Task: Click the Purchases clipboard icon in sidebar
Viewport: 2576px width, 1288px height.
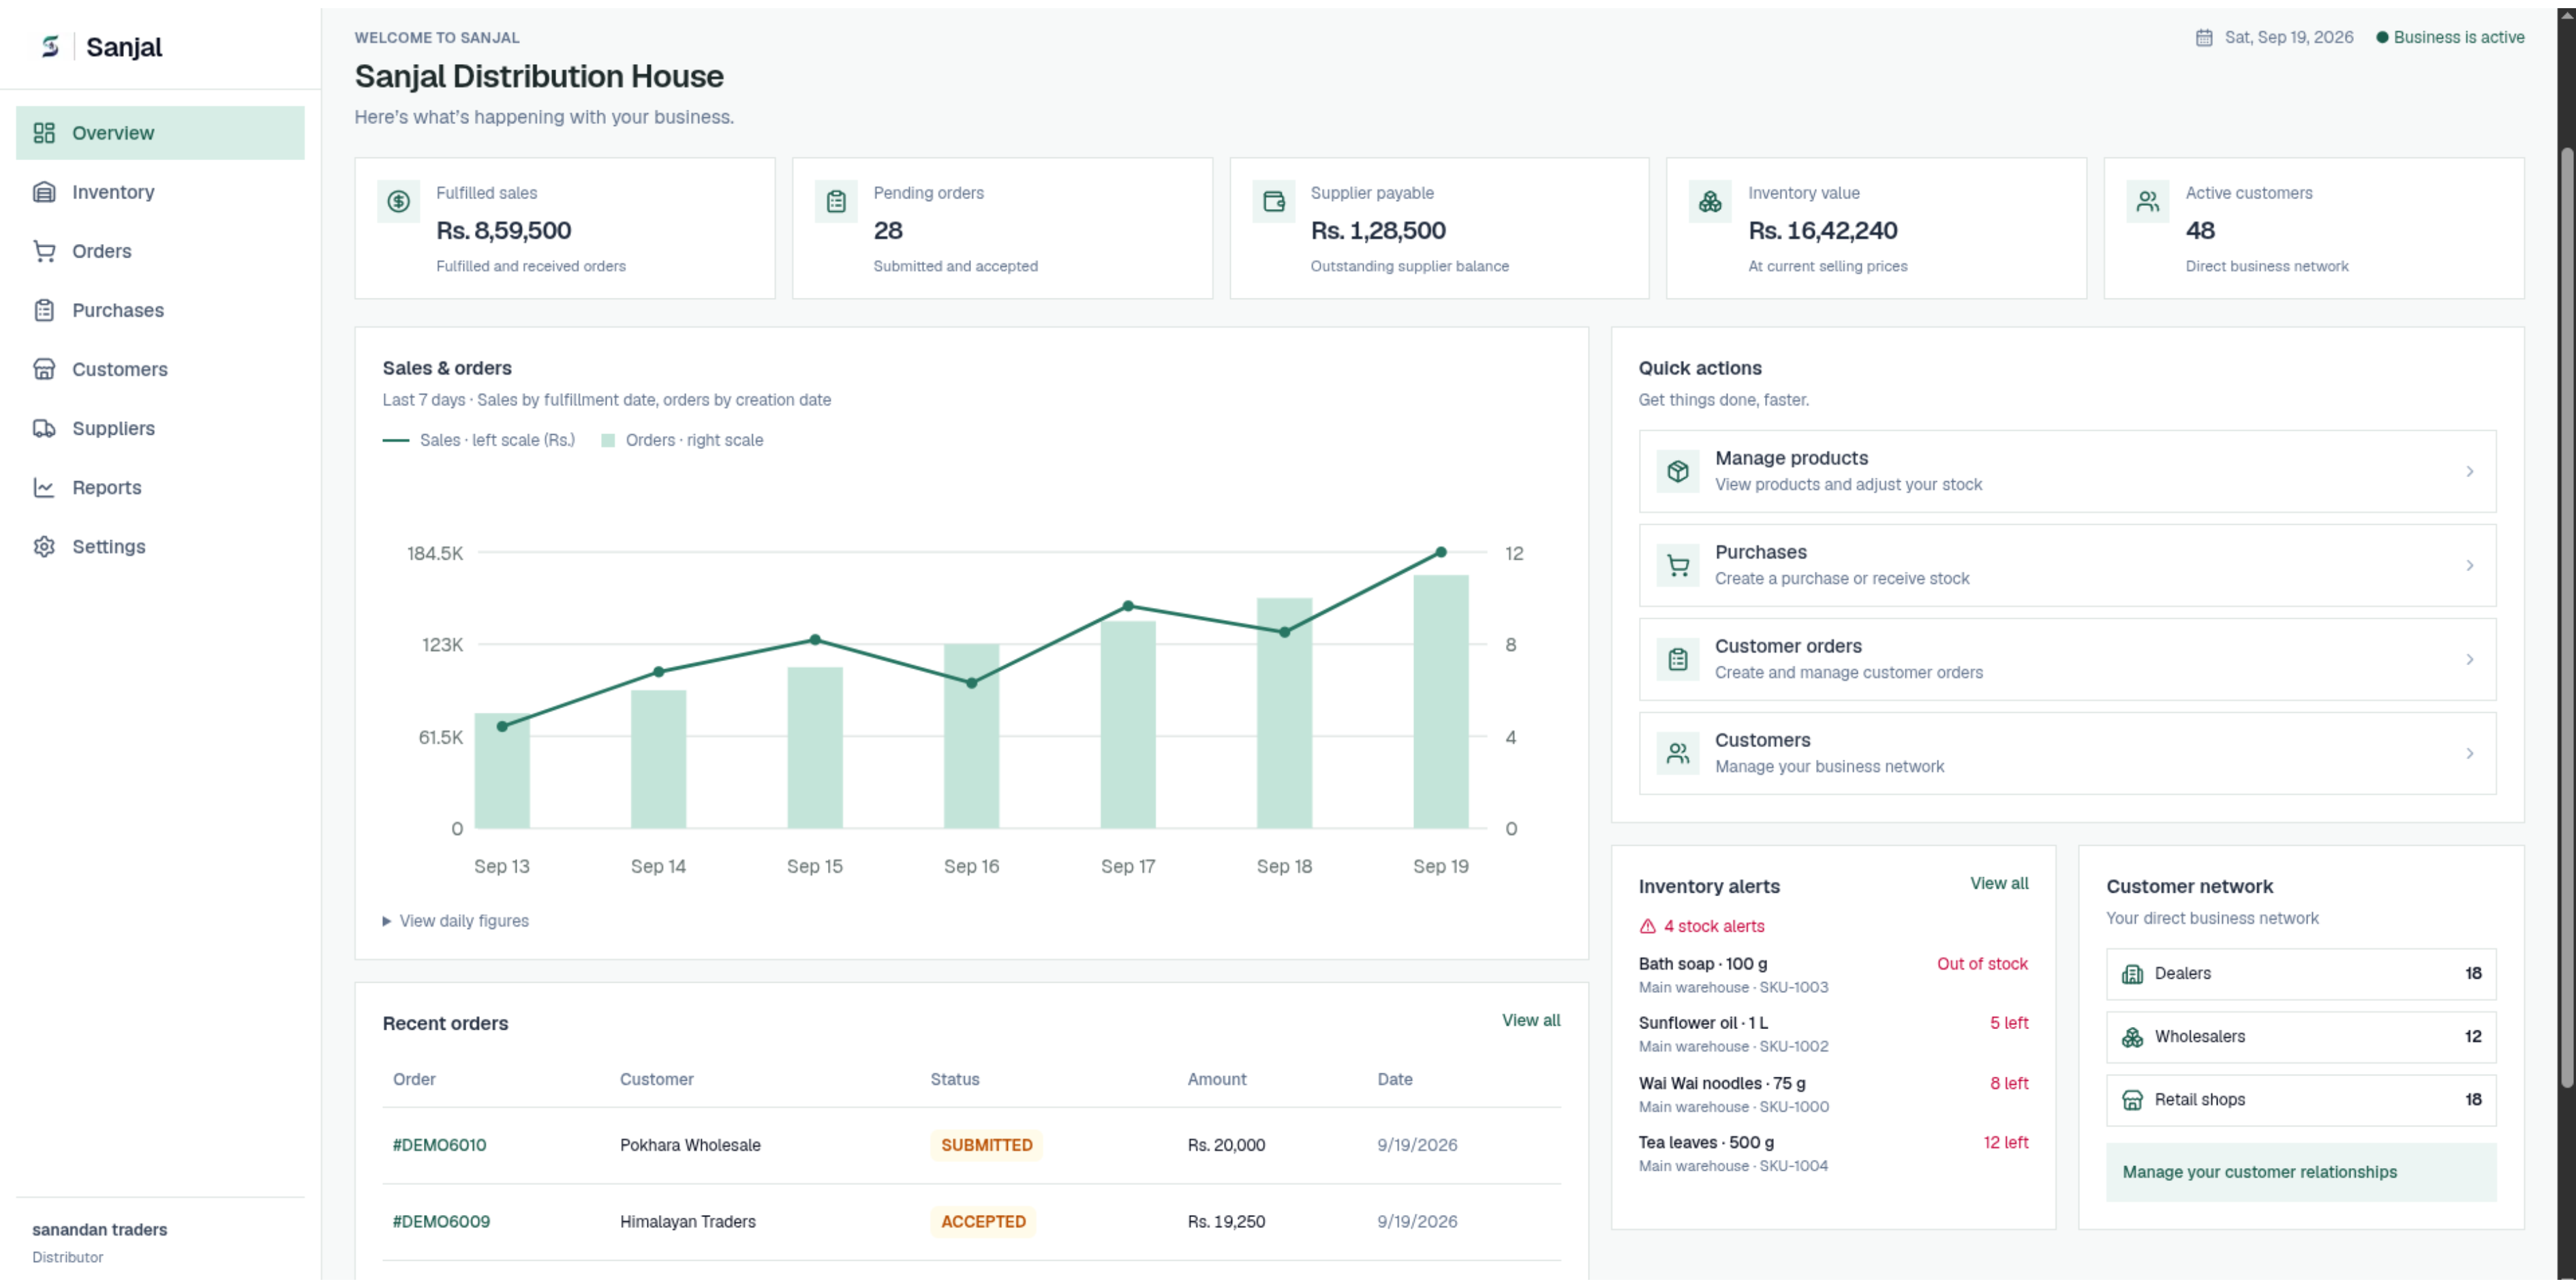Action: (x=44, y=310)
